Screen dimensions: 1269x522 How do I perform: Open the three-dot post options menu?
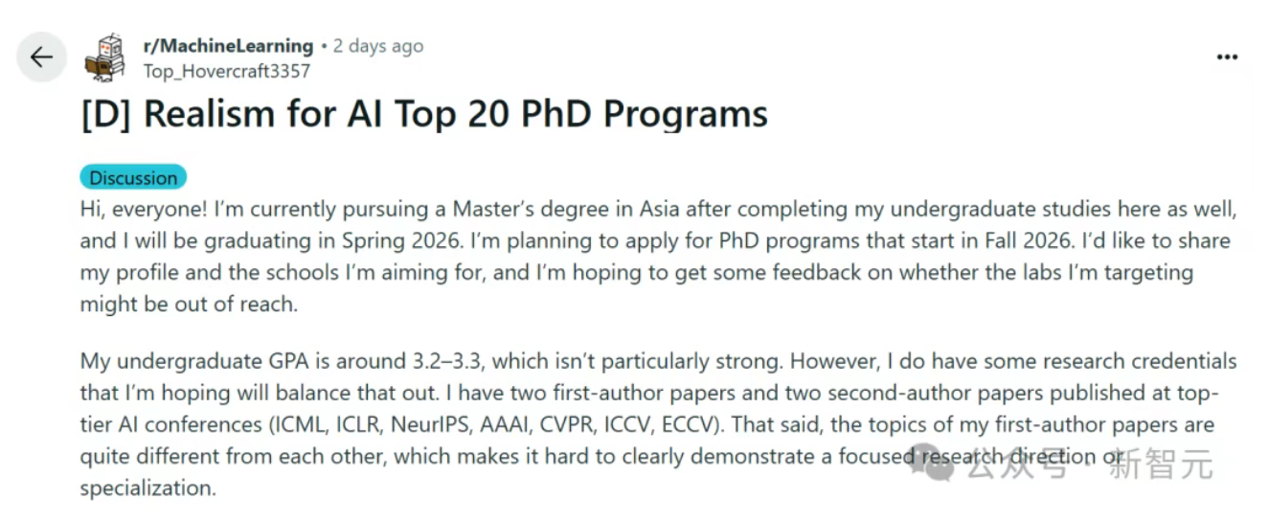point(1227,57)
